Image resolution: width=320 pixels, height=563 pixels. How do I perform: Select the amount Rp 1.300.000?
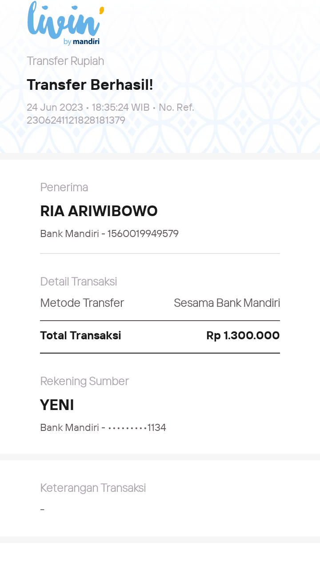click(x=243, y=335)
